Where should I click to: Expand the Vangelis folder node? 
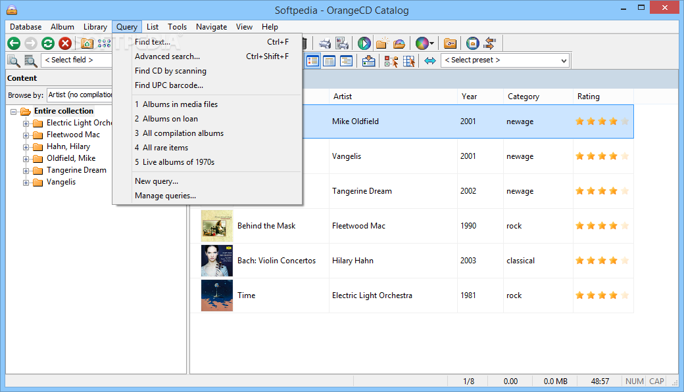[x=26, y=183]
